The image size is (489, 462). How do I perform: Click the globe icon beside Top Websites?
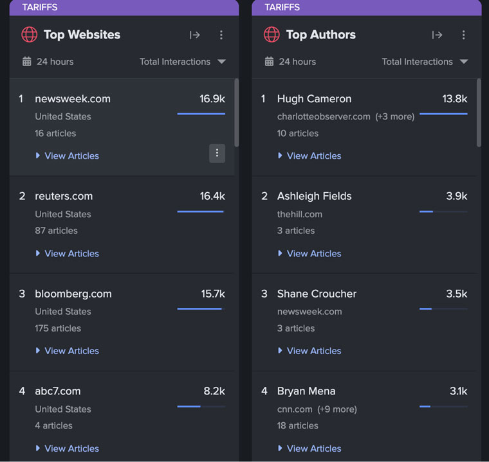click(30, 34)
